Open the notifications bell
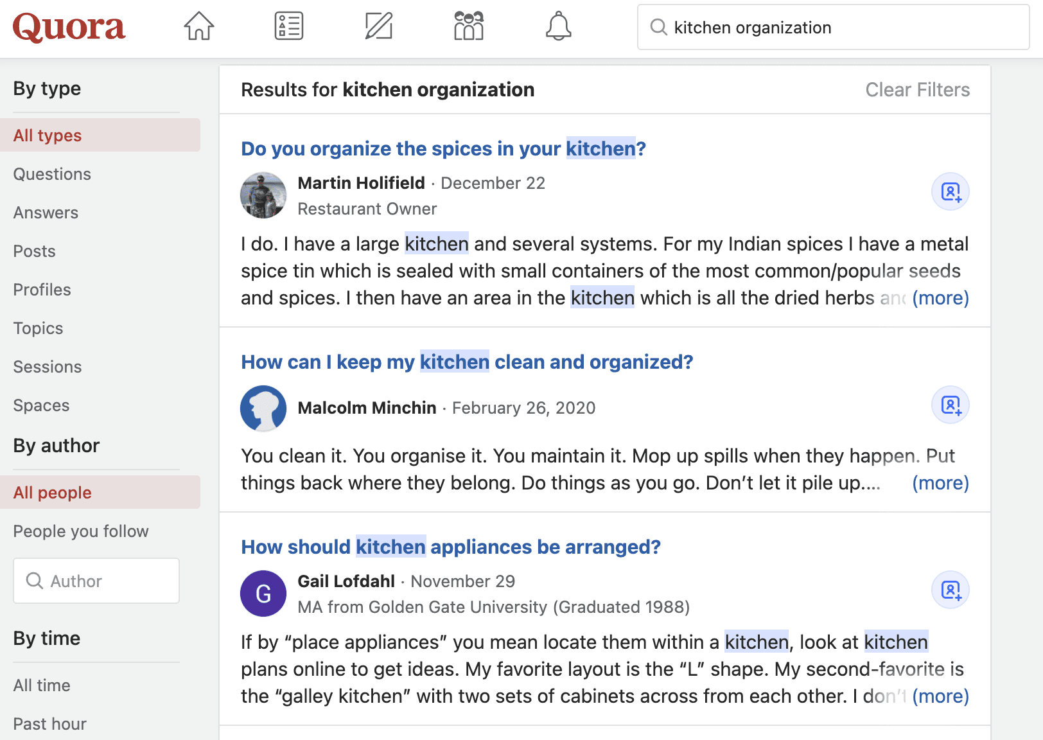The width and height of the screenshot is (1043, 740). click(558, 26)
